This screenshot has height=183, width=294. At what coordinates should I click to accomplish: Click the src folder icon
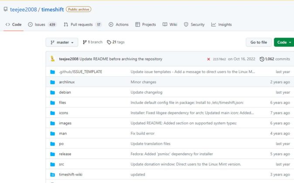coord(53,164)
